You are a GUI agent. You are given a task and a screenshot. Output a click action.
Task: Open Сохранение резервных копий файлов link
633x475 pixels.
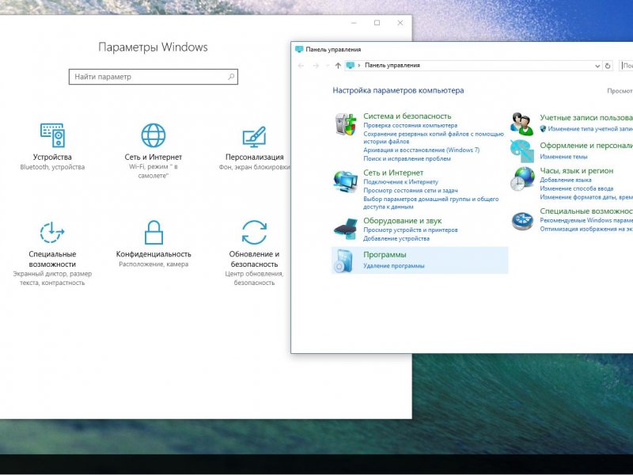[x=434, y=138]
